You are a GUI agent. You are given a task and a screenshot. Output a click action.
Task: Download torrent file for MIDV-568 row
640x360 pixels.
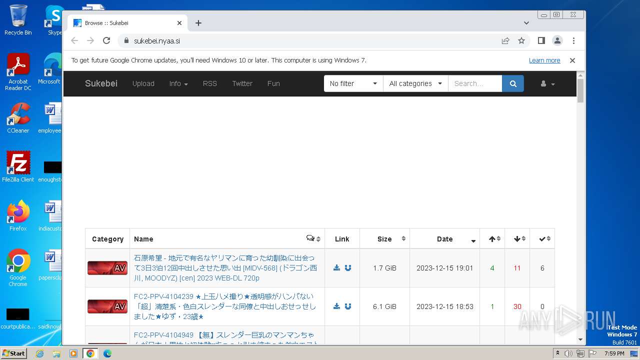pyautogui.click(x=336, y=268)
